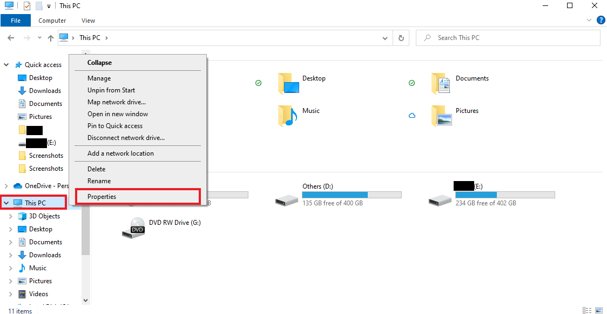Select Properties in the context menu
The height and width of the screenshot is (314, 607).
138,197
